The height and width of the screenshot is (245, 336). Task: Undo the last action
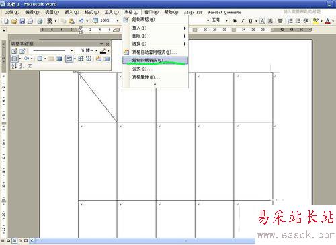81,21
